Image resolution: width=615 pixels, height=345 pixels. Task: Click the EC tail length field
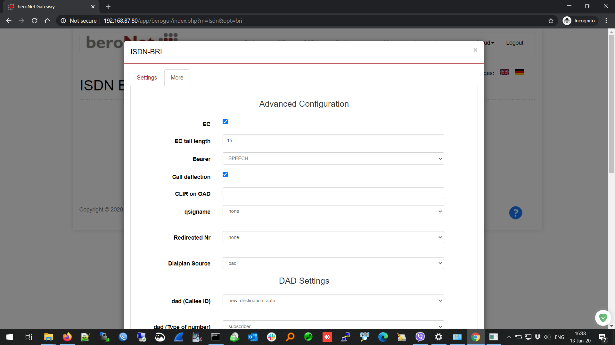click(333, 141)
